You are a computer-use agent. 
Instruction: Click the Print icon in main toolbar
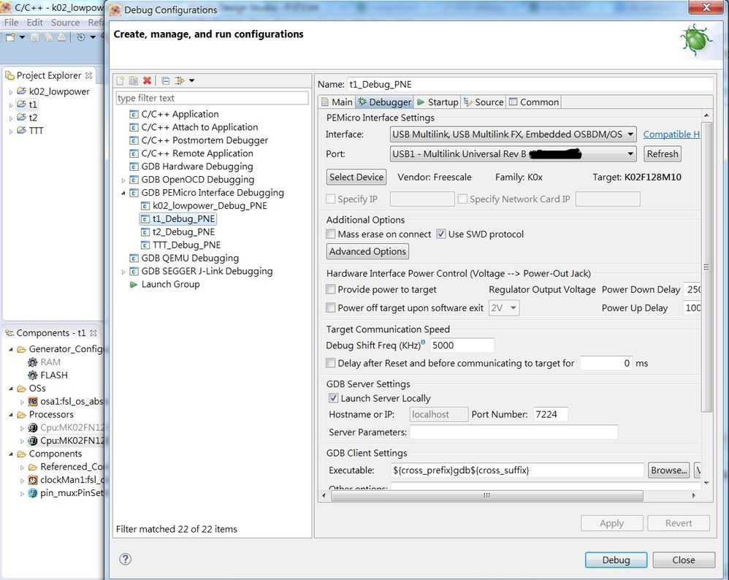point(61,37)
